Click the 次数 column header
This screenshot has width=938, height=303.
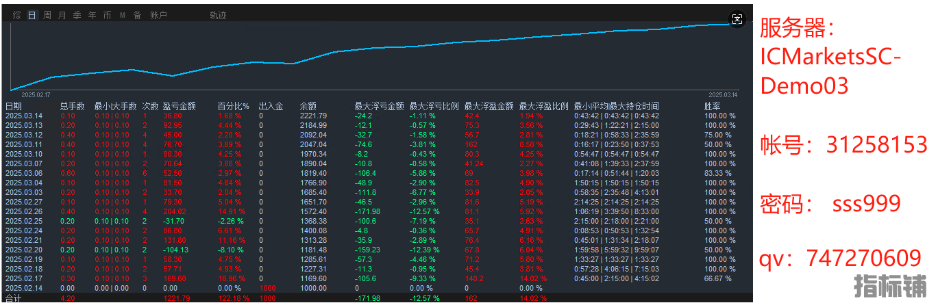click(150, 106)
